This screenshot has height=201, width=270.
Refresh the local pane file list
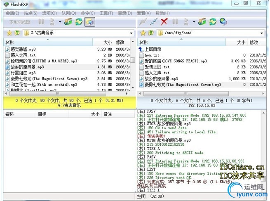(x=79, y=22)
